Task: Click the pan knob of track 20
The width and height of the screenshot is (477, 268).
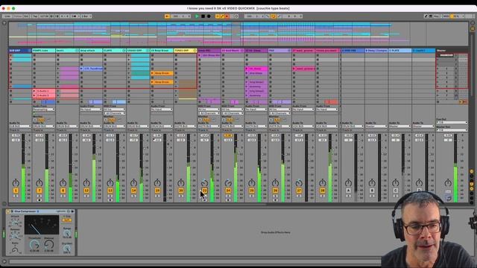Action: pos(180,182)
